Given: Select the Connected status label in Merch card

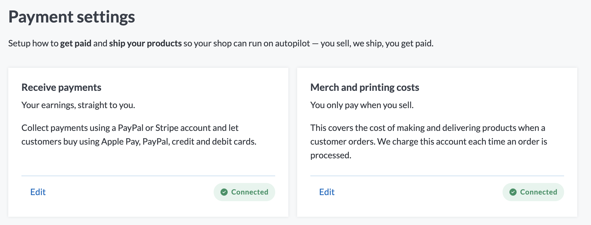Looking at the screenshot, I should 538,192.
